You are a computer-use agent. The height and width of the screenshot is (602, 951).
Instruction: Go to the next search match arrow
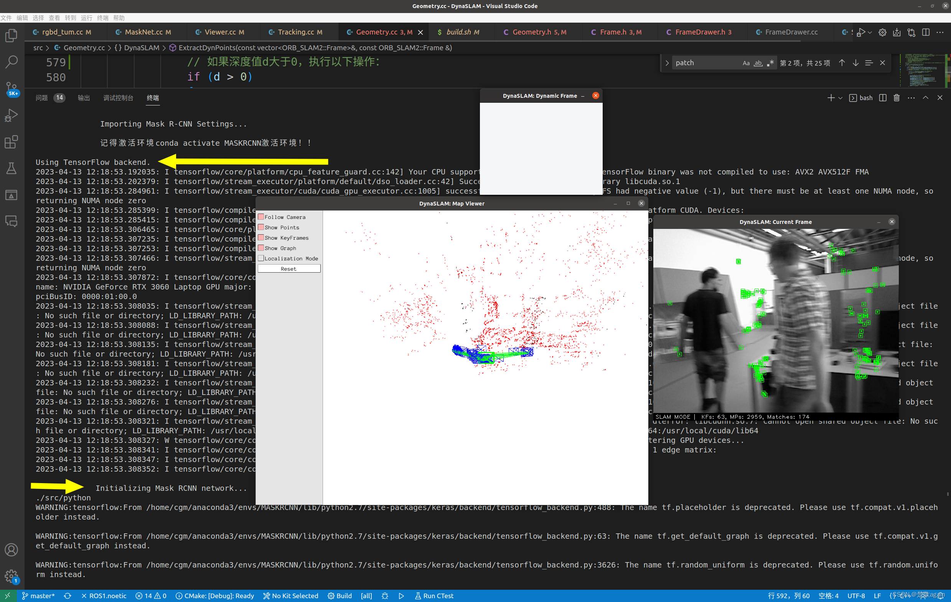point(855,63)
